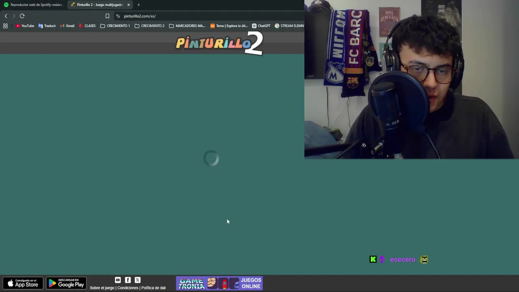This screenshot has height=292, width=519.
Task: Click the Pinturillo 2 logo
Action: pyautogui.click(x=219, y=43)
